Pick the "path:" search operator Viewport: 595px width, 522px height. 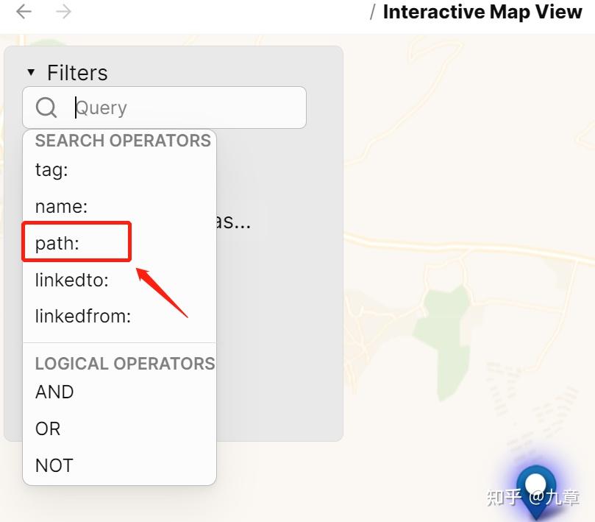pyautogui.click(x=57, y=243)
